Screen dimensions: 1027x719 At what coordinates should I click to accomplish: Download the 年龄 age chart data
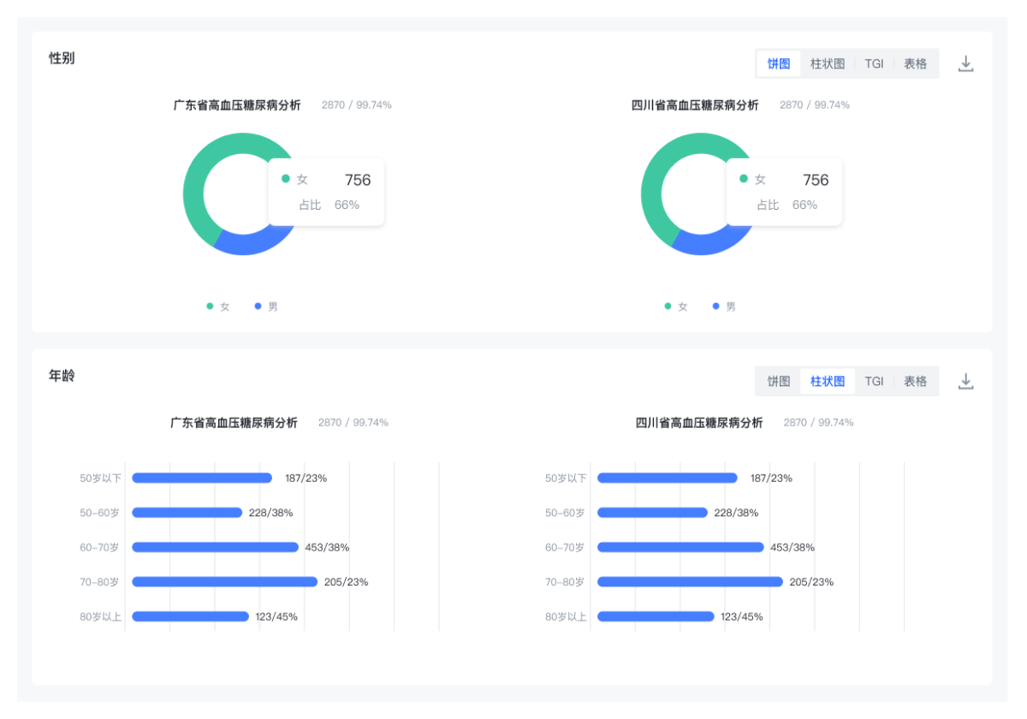[x=966, y=381]
